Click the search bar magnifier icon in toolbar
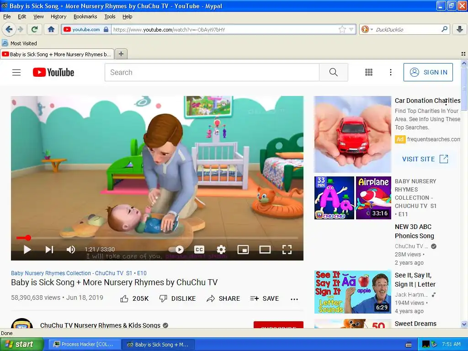Screen dimensions: 468x351 [x=444, y=29]
